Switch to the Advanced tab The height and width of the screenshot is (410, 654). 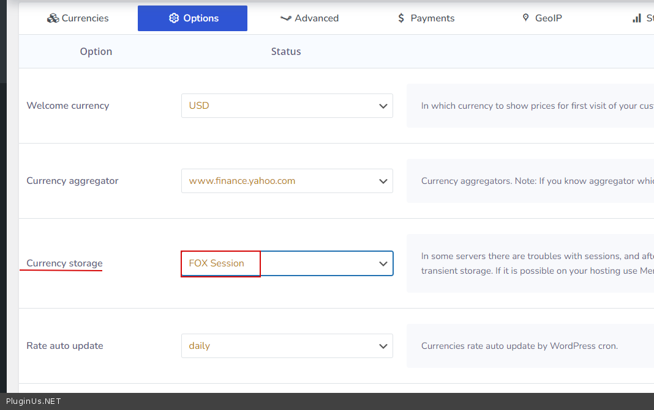(317, 18)
